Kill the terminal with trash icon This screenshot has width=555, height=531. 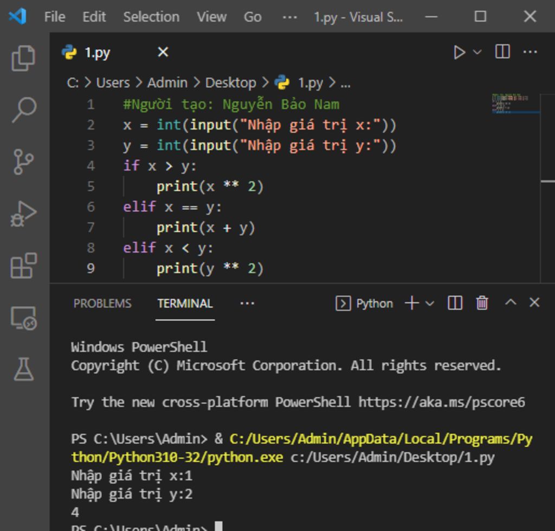(482, 303)
